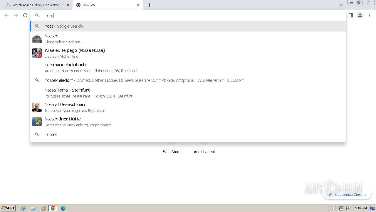The image size is (376, 212).
Task: Click the browser forward arrow
Action: [16, 15]
